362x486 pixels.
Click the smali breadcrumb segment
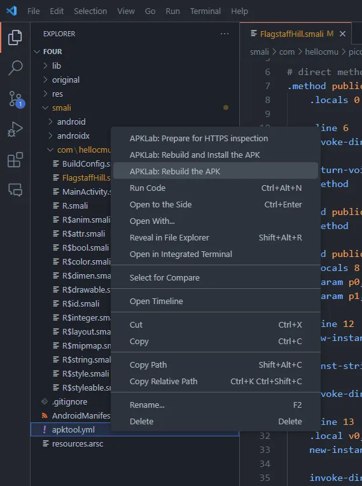coord(260,52)
